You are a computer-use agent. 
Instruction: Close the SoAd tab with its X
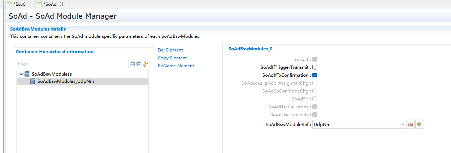coord(61,4)
